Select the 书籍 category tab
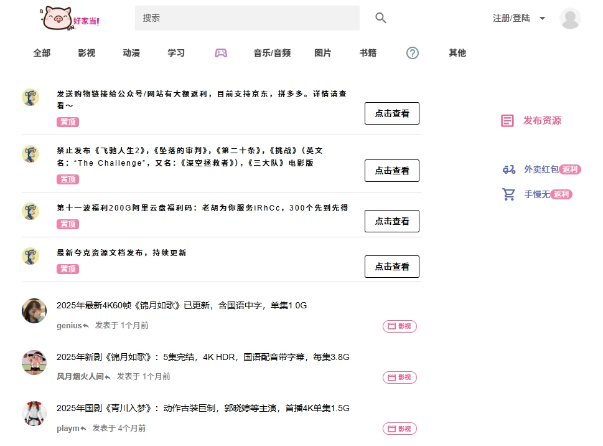The height and width of the screenshot is (446, 603). click(x=368, y=53)
